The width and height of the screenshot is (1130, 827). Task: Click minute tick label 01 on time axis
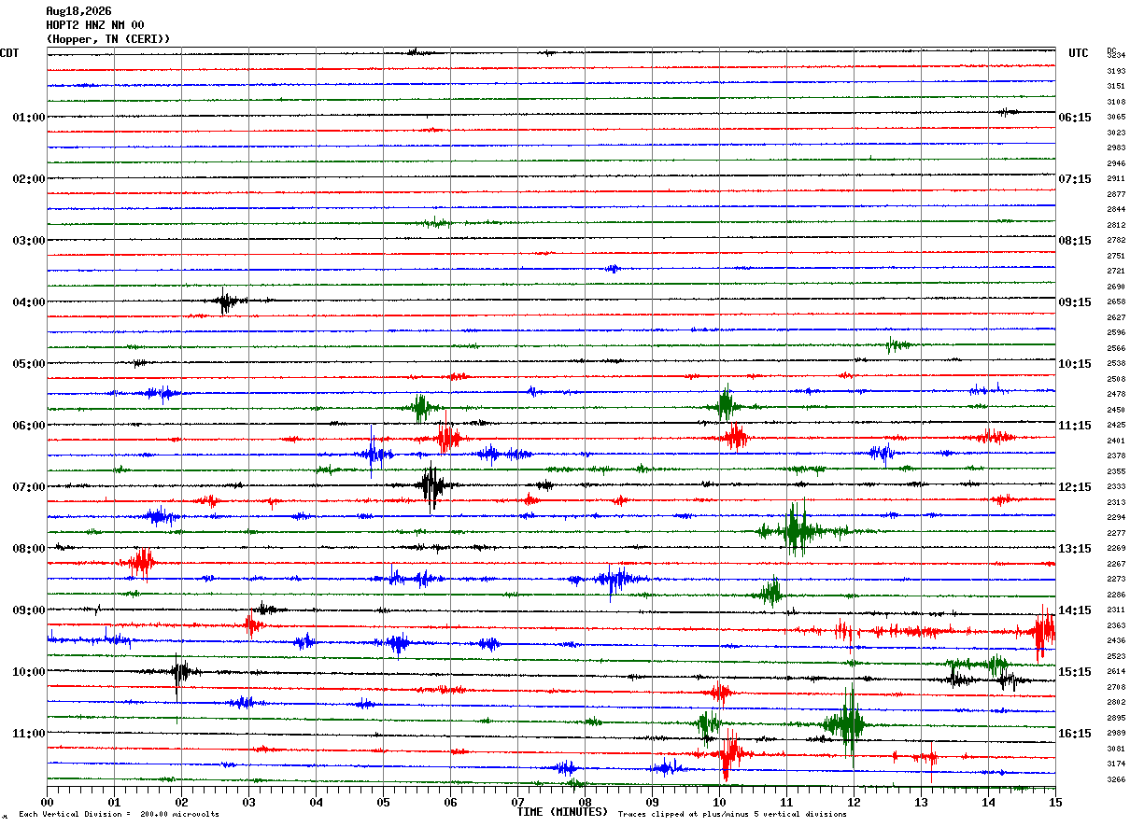114,802
